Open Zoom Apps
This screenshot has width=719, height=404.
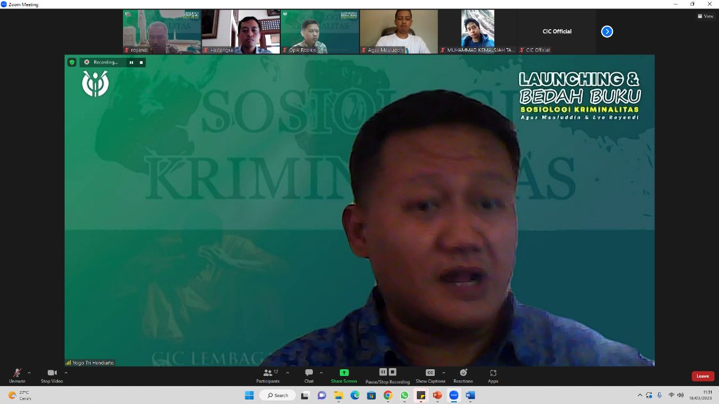[493, 376]
